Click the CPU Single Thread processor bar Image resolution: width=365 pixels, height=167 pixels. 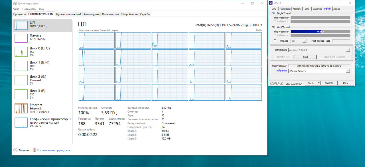tap(320, 18)
